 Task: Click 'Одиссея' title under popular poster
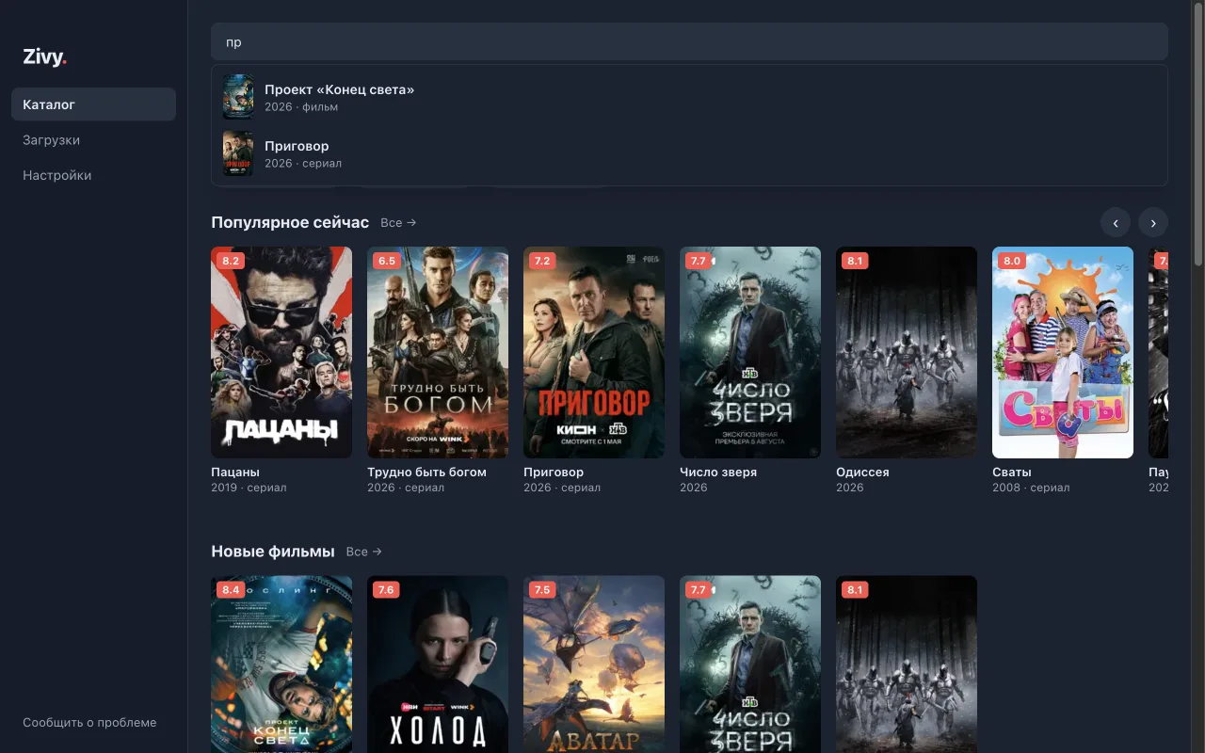(x=862, y=472)
